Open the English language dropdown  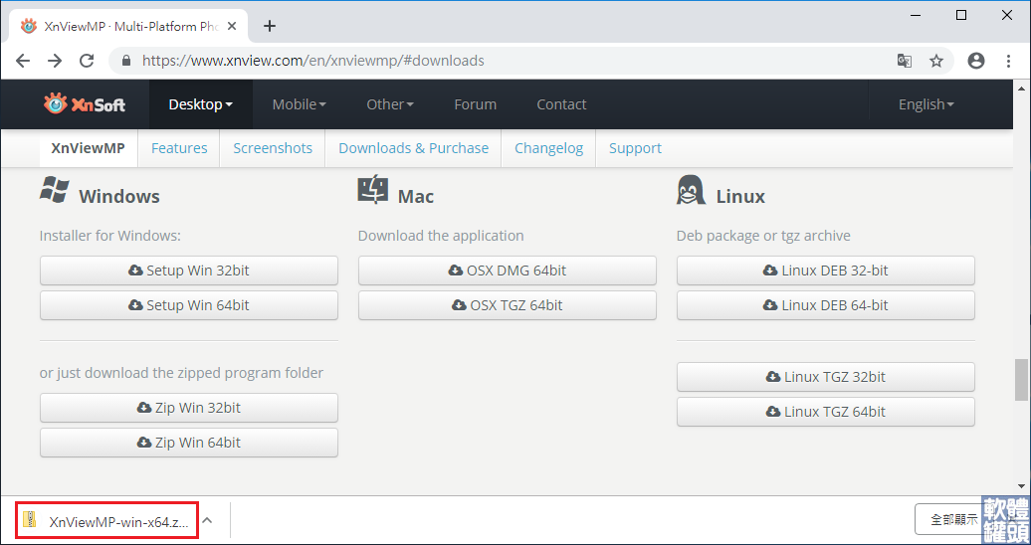click(926, 103)
